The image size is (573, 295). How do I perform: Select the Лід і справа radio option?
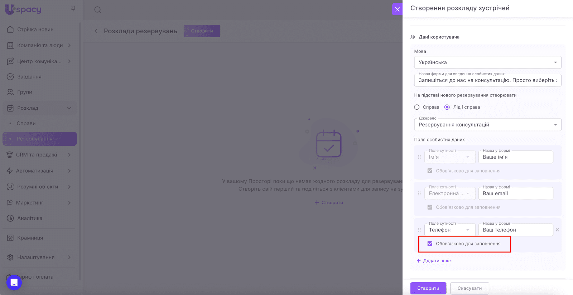coord(447,107)
